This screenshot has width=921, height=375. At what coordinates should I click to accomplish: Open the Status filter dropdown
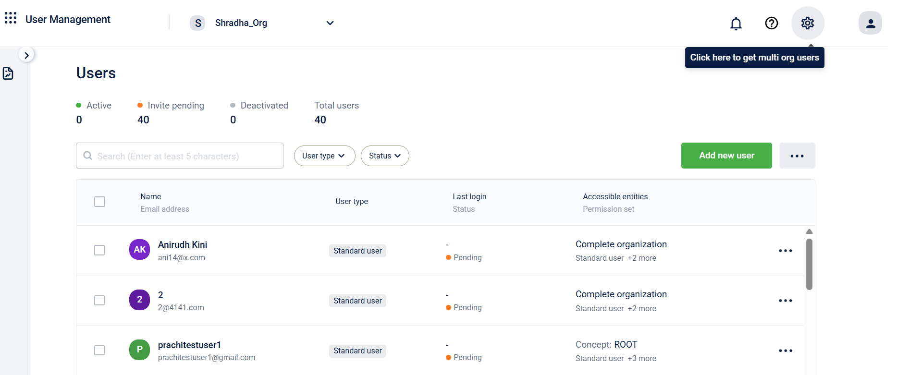385,156
